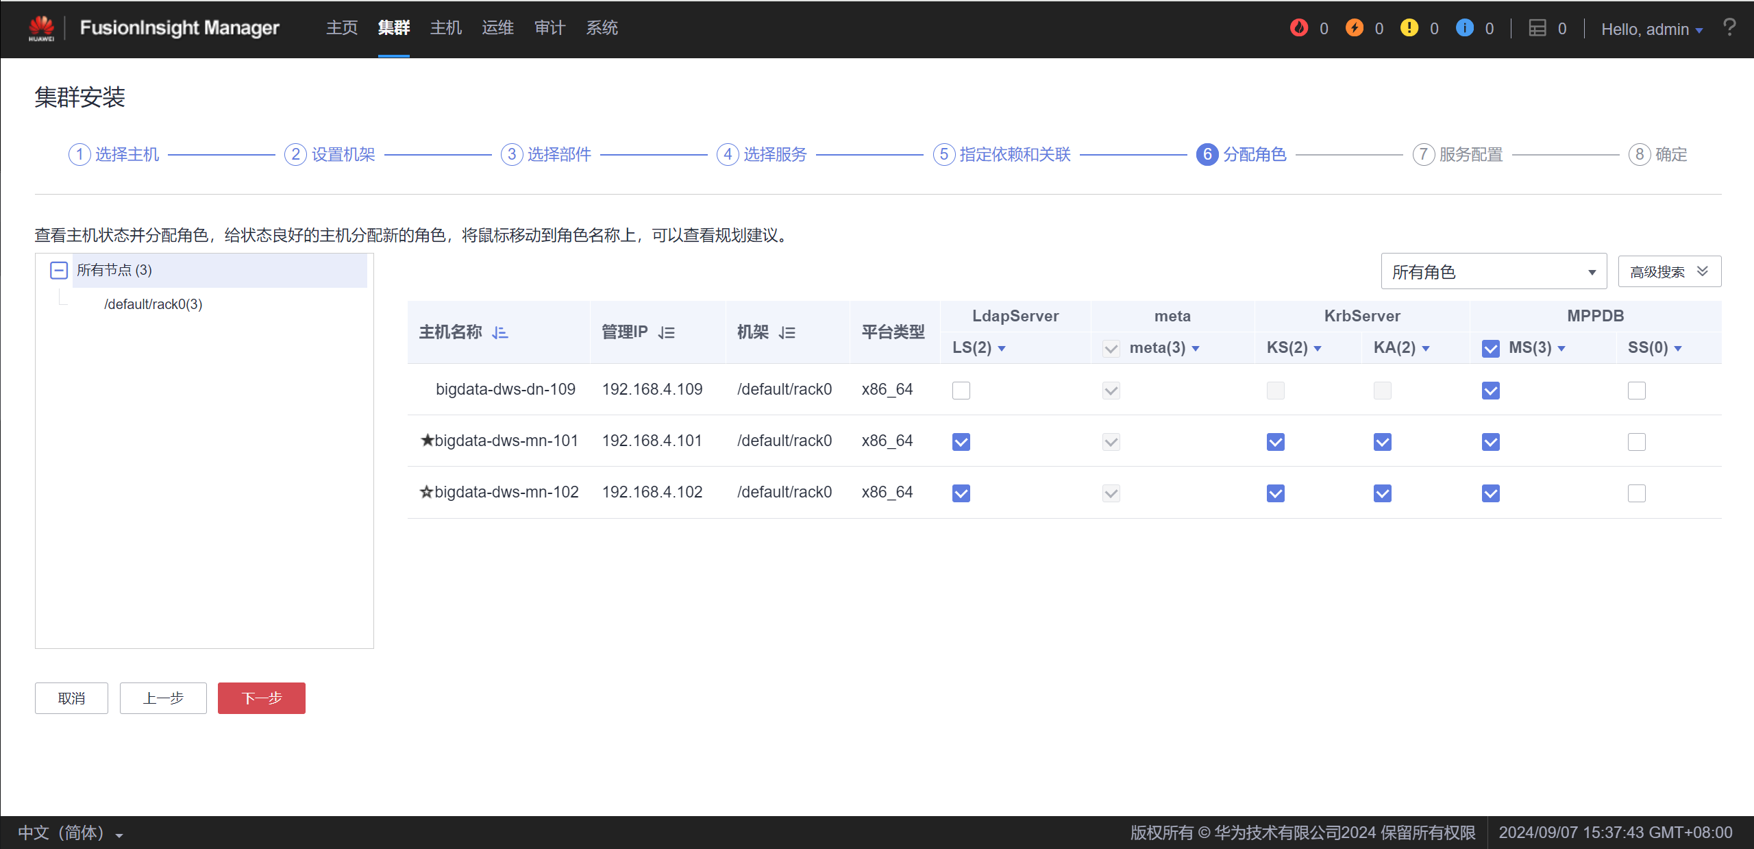Open the KS(2) column dropdown arrow
Screen dimensions: 1754x849
pyautogui.click(x=1318, y=349)
